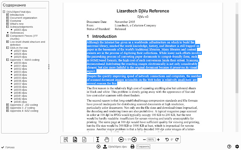The image size is (241, 150).
Task: Open p0005.djvu under Acknowledgements
Action: coord(20,30)
